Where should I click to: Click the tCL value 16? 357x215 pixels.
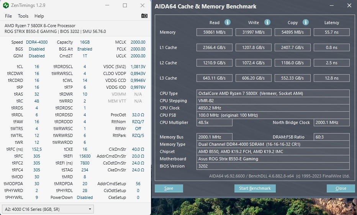(37, 67)
